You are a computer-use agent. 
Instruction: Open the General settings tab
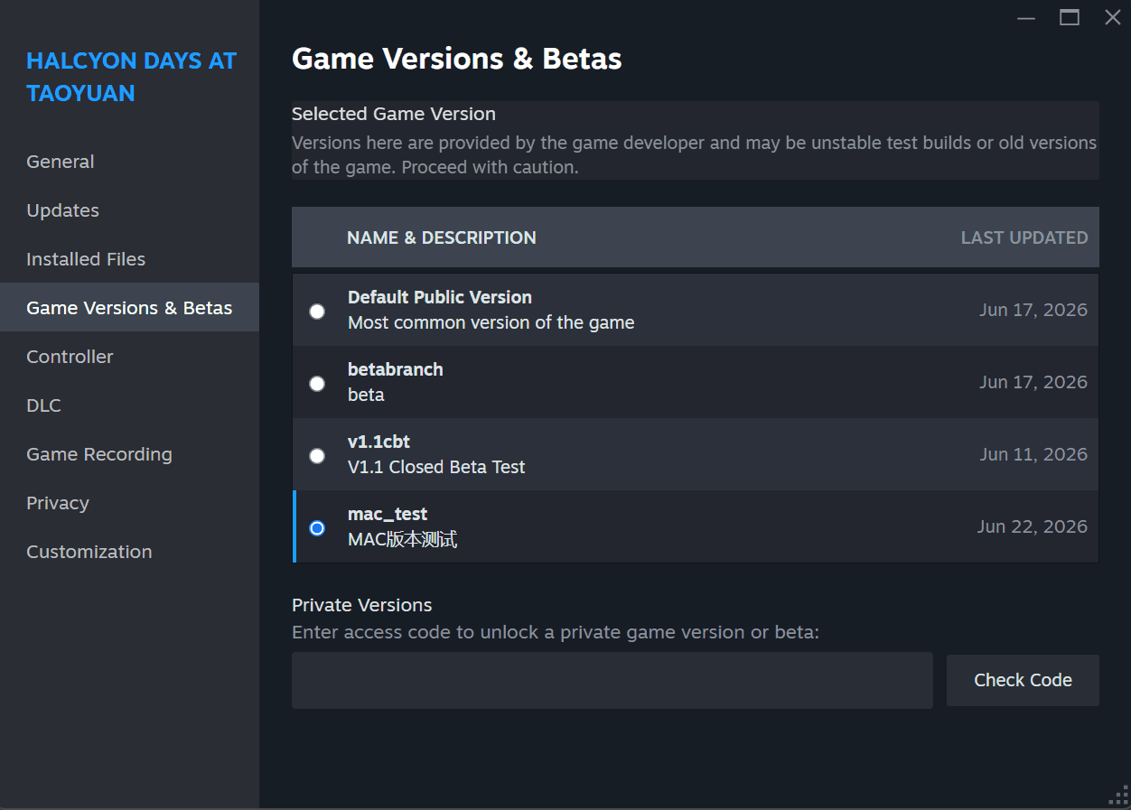tap(129, 162)
